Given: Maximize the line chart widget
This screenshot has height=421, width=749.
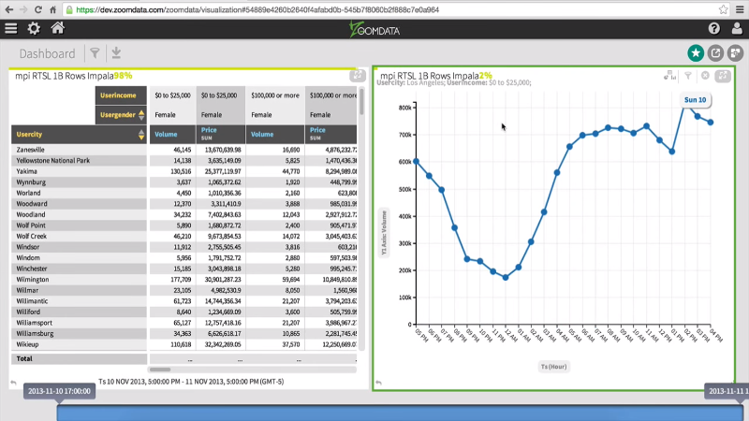Looking at the screenshot, I should coord(723,76).
